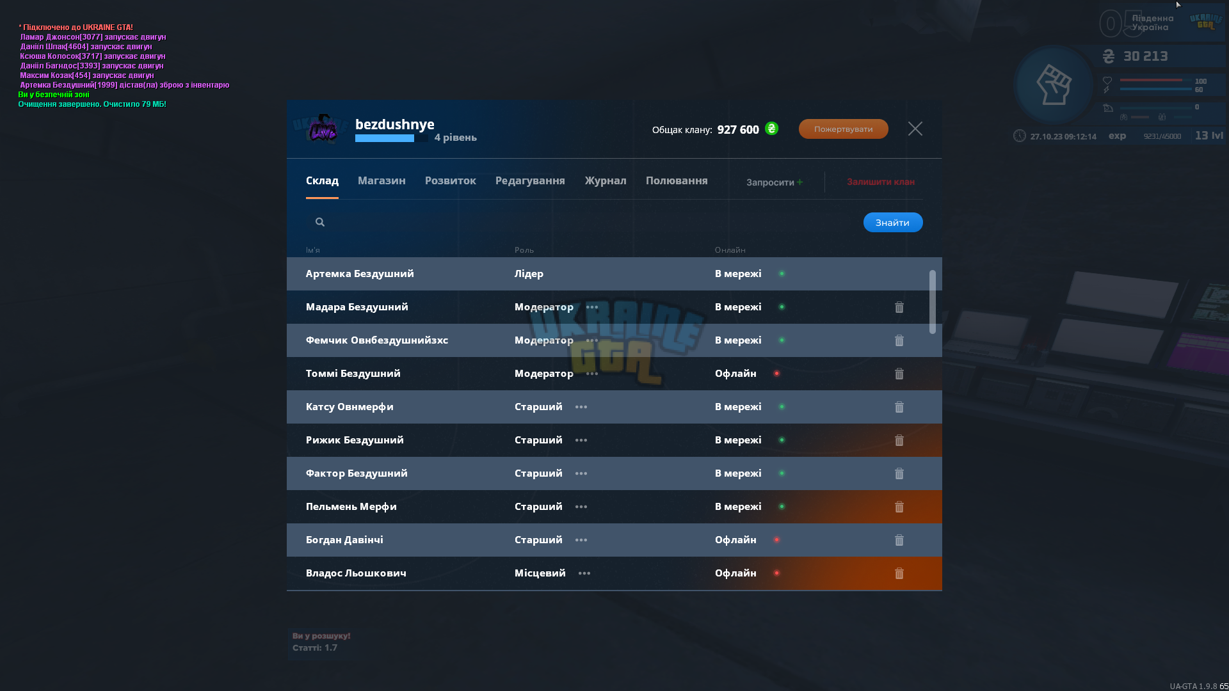Click the 13 lvl indicator in HUD

pos(1209,136)
